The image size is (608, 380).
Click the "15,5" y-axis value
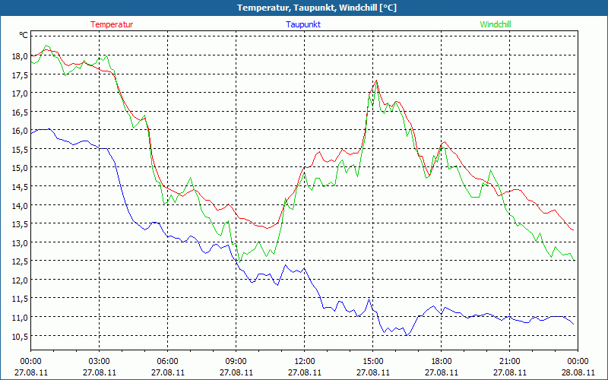tap(20, 149)
